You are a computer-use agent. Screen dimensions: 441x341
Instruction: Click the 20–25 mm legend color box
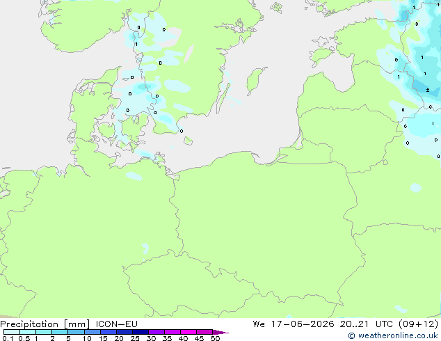[124, 332]
